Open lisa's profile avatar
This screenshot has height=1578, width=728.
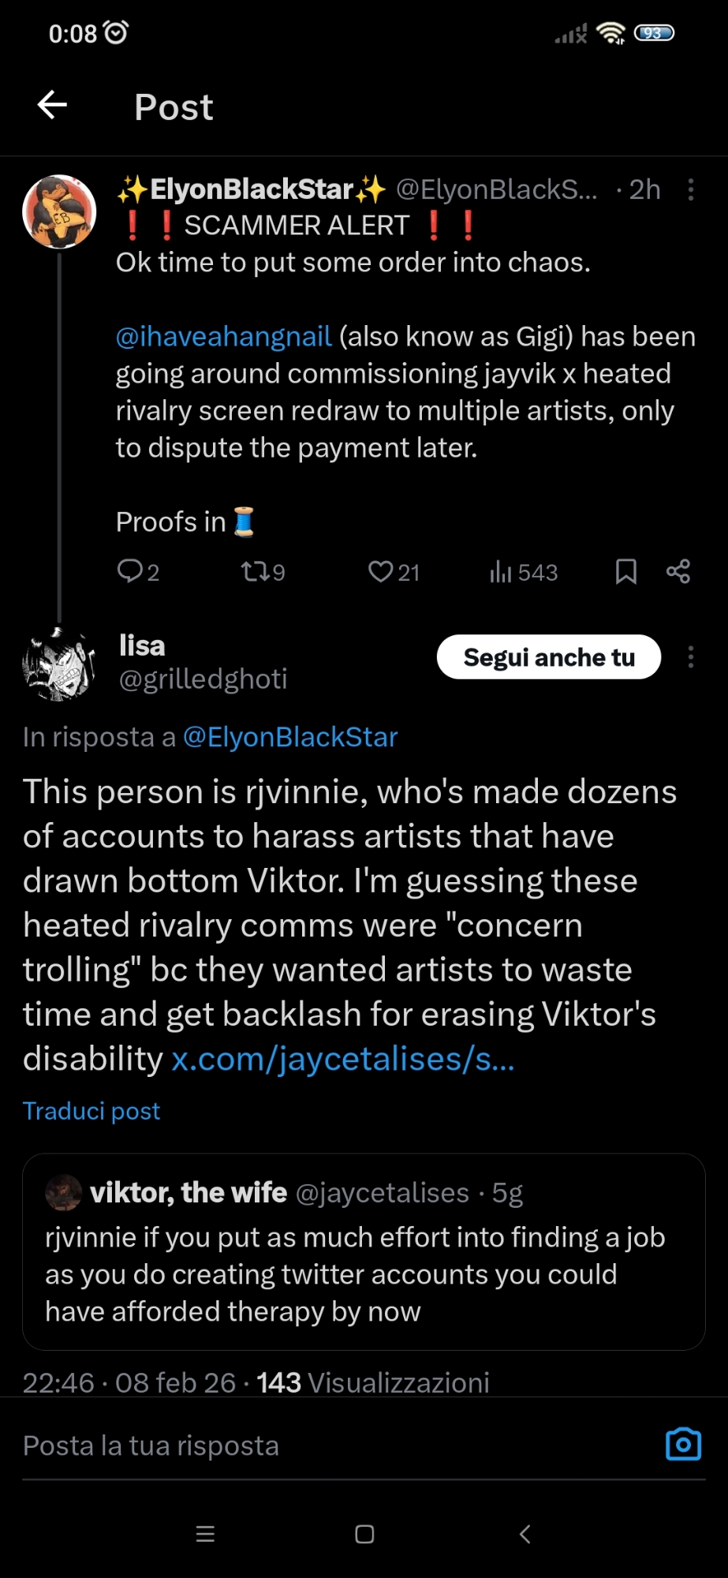(x=59, y=664)
